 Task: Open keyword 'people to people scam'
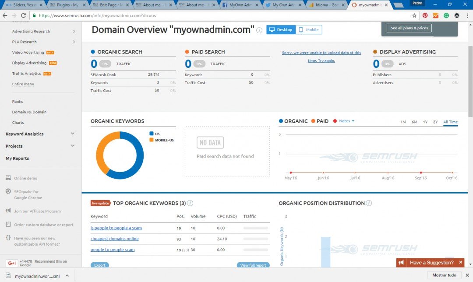click(112, 250)
